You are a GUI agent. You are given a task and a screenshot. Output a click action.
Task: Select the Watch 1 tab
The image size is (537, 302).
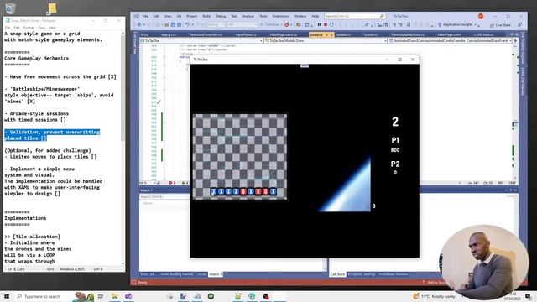pos(216,274)
